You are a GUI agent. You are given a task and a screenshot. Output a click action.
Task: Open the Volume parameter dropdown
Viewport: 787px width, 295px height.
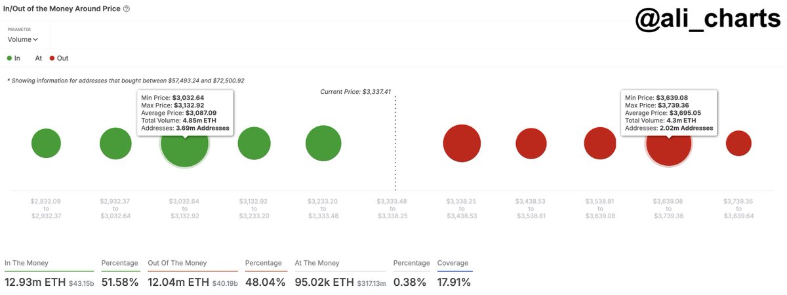(23, 39)
